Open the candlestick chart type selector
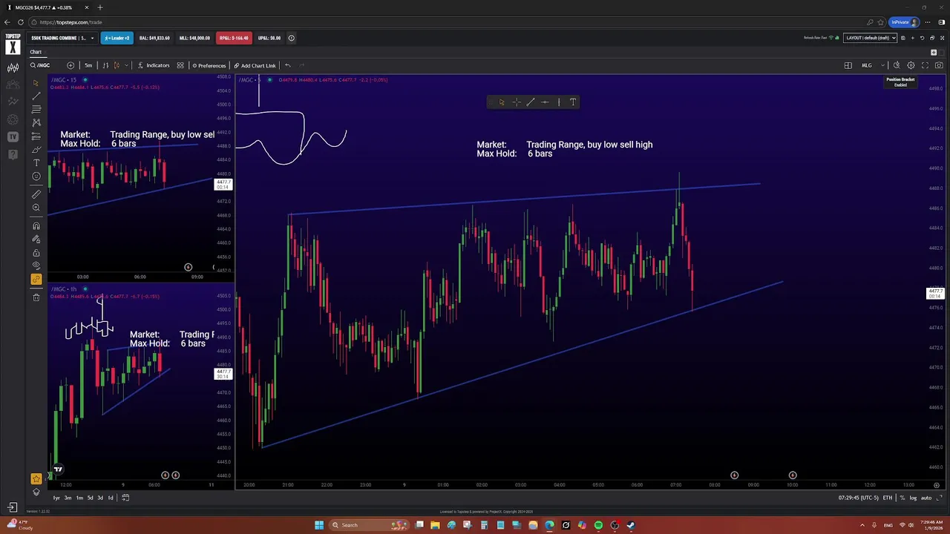 [116, 65]
